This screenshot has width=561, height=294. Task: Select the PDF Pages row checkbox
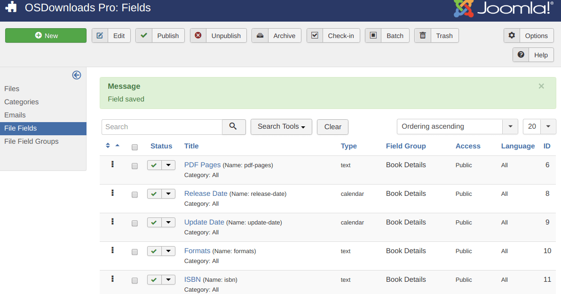[134, 166]
